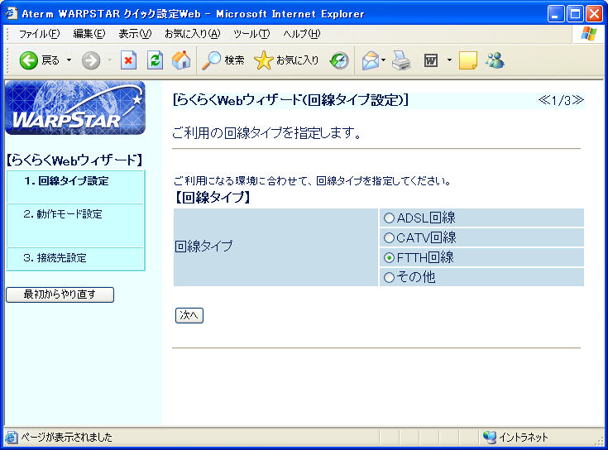
Task: Expand the Mail icon dropdown arrow
Action: click(384, 60)
